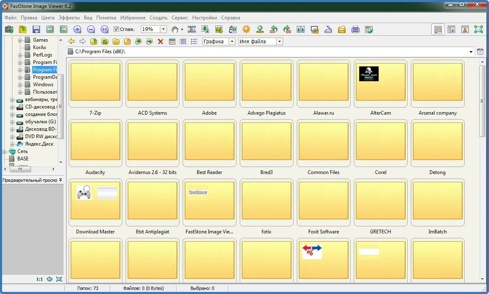Click 1:1 button in the preview panel
489x294 pixels.
40,279
